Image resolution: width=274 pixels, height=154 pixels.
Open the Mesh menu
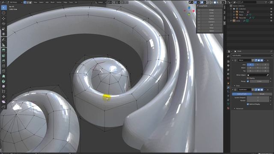52,2
